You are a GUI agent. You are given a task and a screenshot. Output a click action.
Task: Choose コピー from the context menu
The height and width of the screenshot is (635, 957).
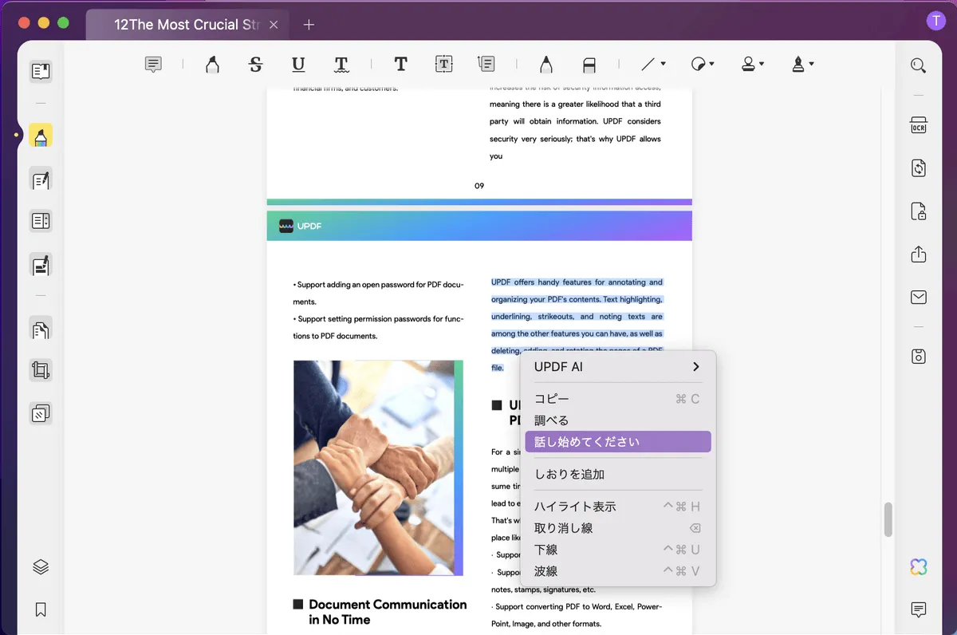618,399
